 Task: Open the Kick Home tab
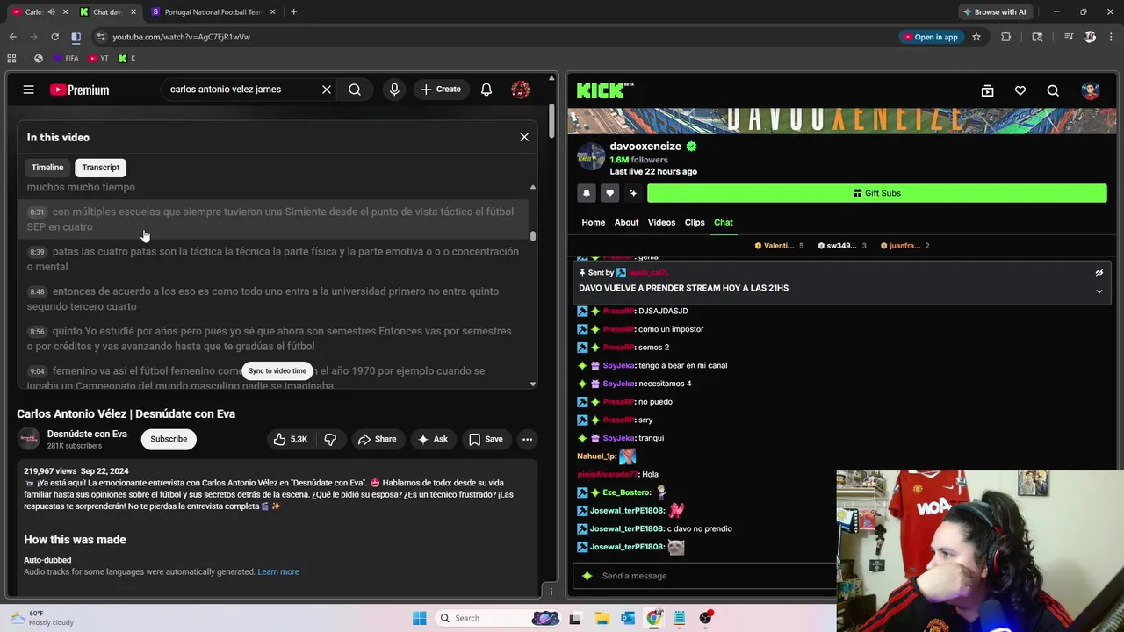pyautogui.click(x=593, y=222)
